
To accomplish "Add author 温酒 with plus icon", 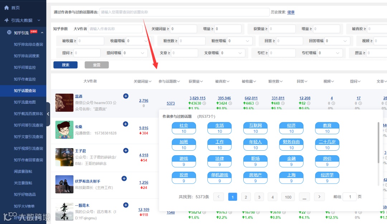I will 126,96.
